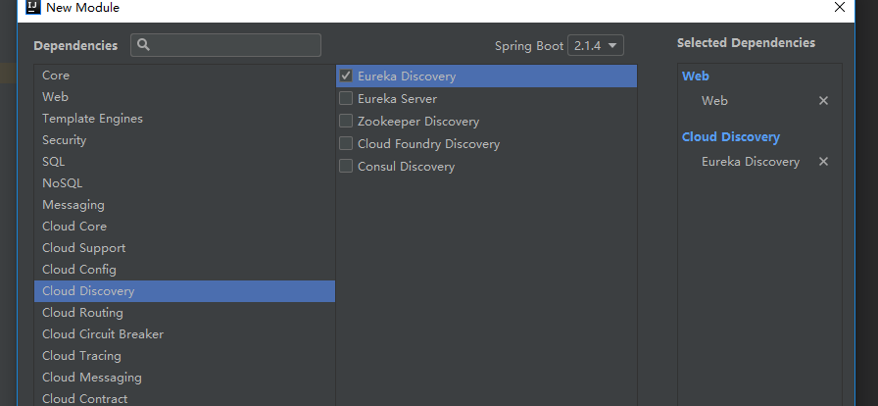878x406 pixels.
Task: Click the search magnifier icon
Action: tap(143, 45)
